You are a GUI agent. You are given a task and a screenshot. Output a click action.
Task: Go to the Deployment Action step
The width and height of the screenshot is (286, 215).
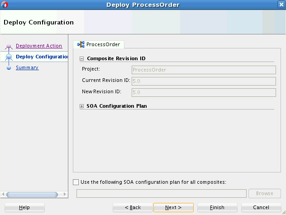(x=39, y=46)
